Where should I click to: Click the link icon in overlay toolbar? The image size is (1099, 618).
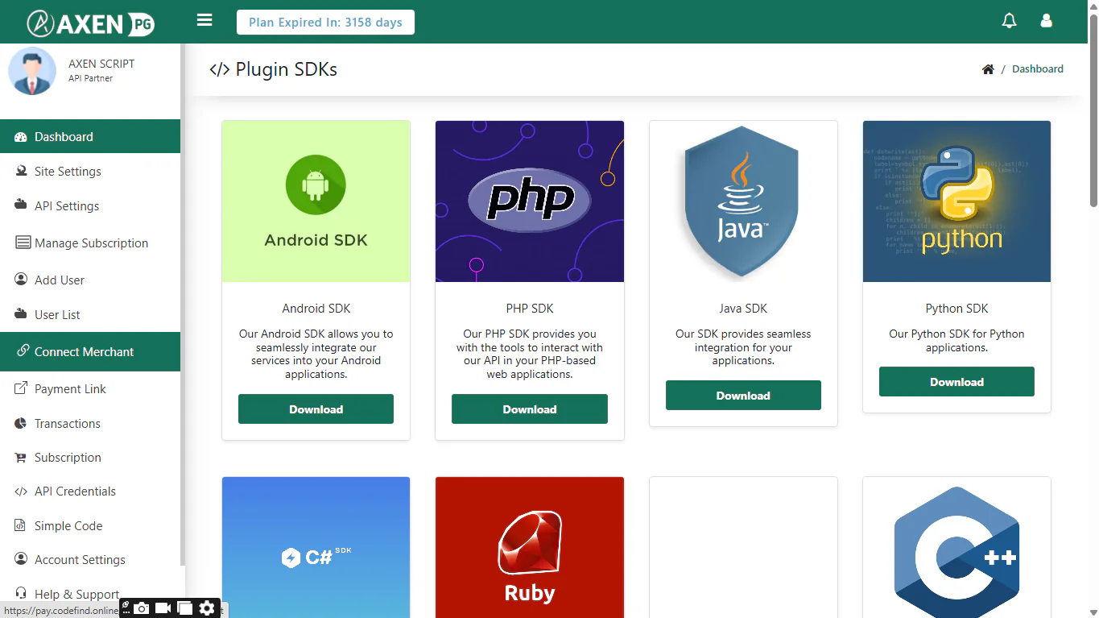(126, 605)
